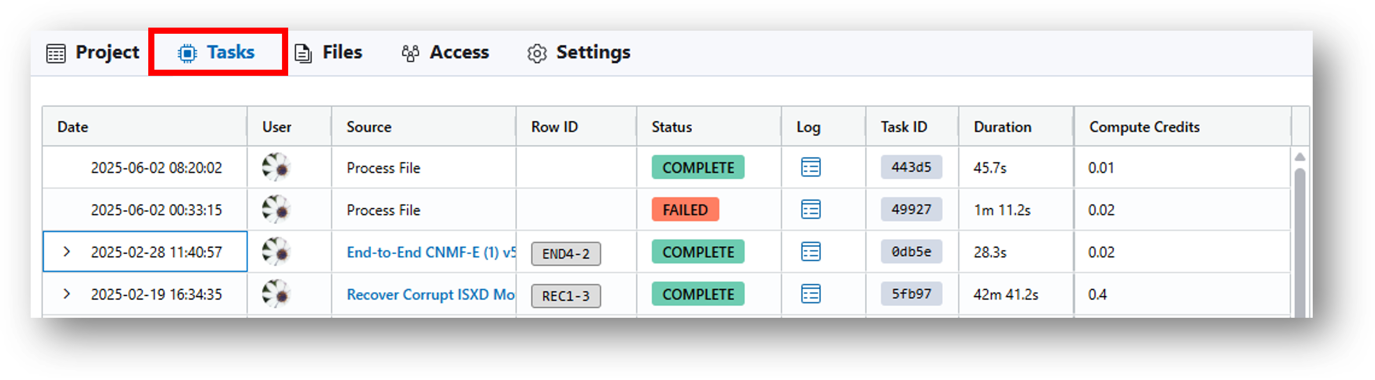Screen dimensions: 1375x380
Task: Click the Files document icon
Action: pyautogui.click(x=303, y=53)
